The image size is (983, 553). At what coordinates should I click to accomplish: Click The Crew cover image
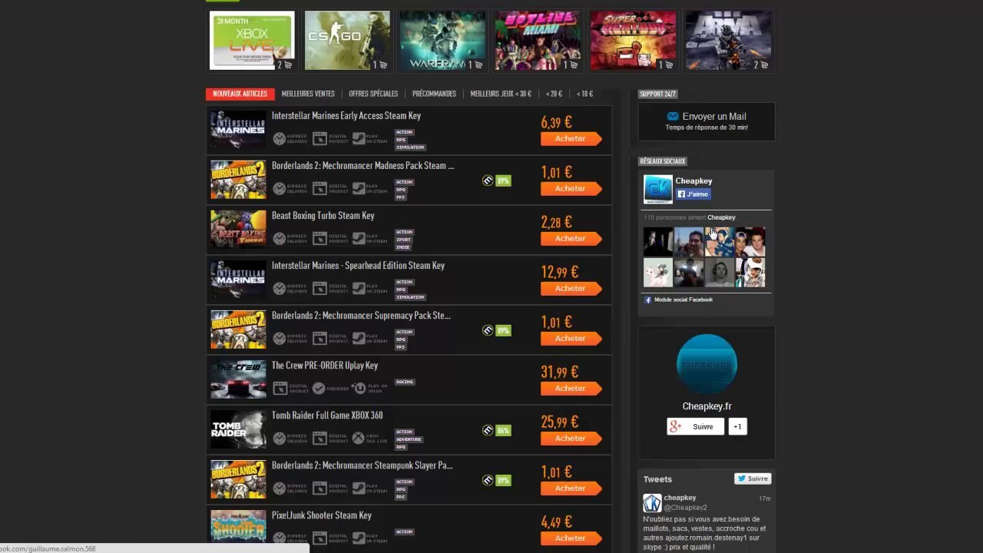(x=238, y=379)
